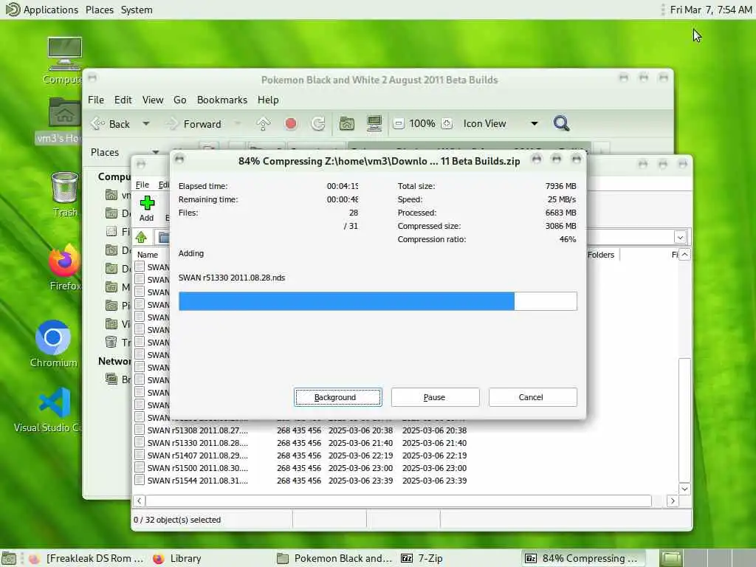756x567 pixels.
Task: Open Places menu in top panel
Action: pos(100,10)
